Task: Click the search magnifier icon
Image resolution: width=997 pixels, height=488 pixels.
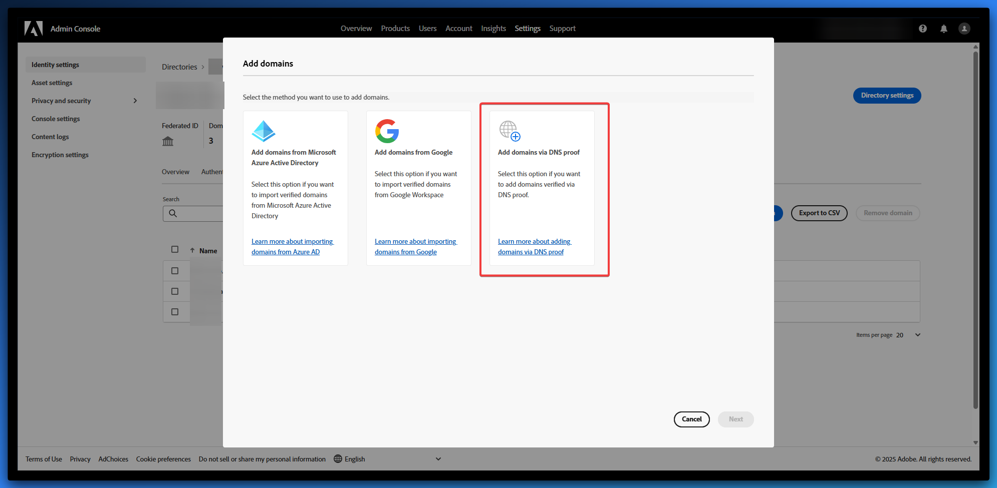Action: click(173, 213)
